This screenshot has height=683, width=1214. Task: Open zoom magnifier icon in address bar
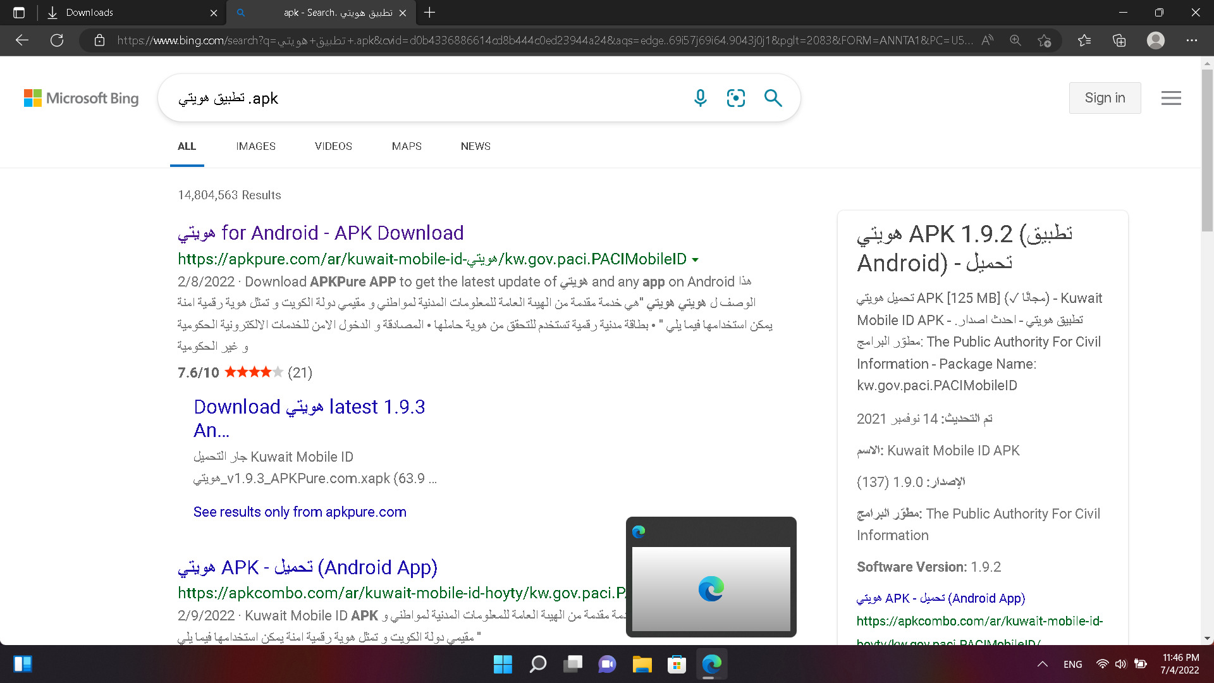click(x=1015, y=40)
